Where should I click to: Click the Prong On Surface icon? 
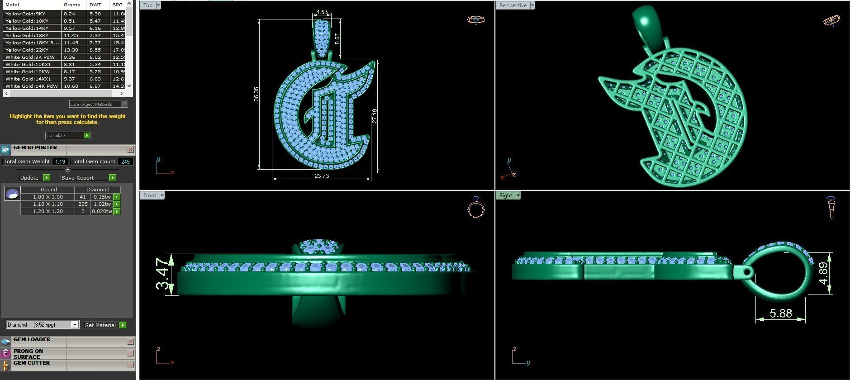(x=5, y=353)
